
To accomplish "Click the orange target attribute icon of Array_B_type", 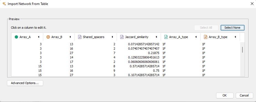I will point(205,37).
